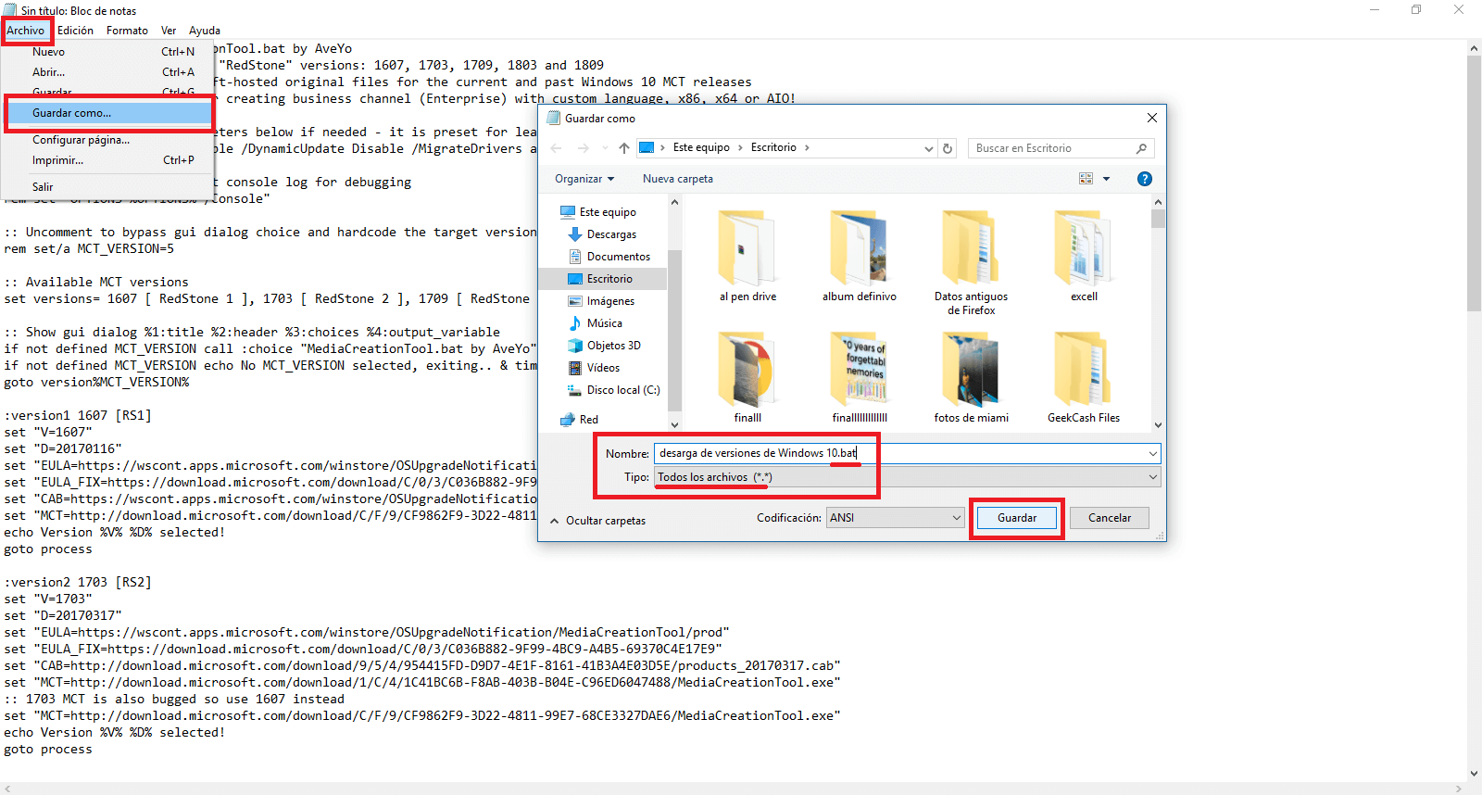Click Notepad vertical scrollbar down arrow
The image size is (1482, 795).
(1474, 774)
